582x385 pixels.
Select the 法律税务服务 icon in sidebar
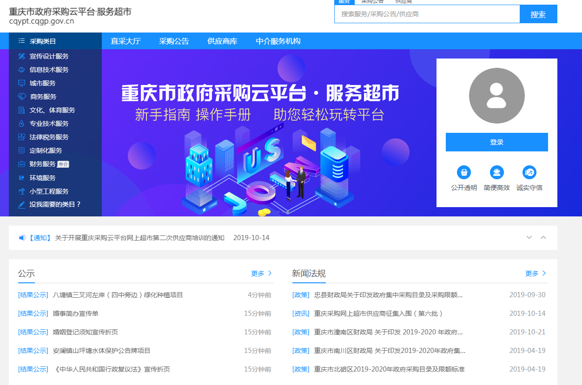[20, 137]
